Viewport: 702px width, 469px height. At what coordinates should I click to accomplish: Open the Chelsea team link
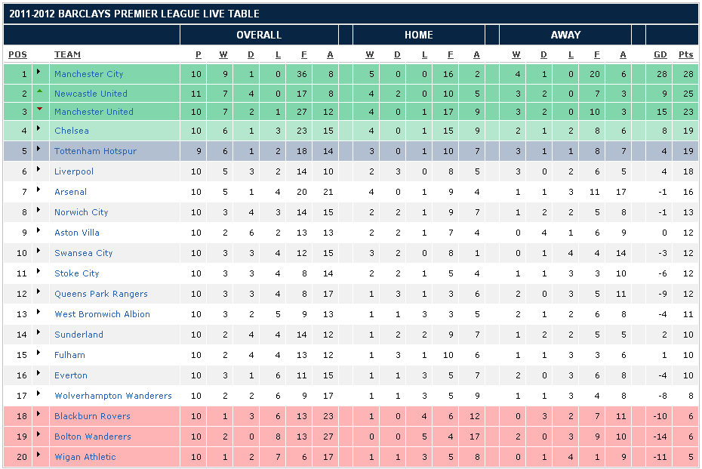(71, 131)
